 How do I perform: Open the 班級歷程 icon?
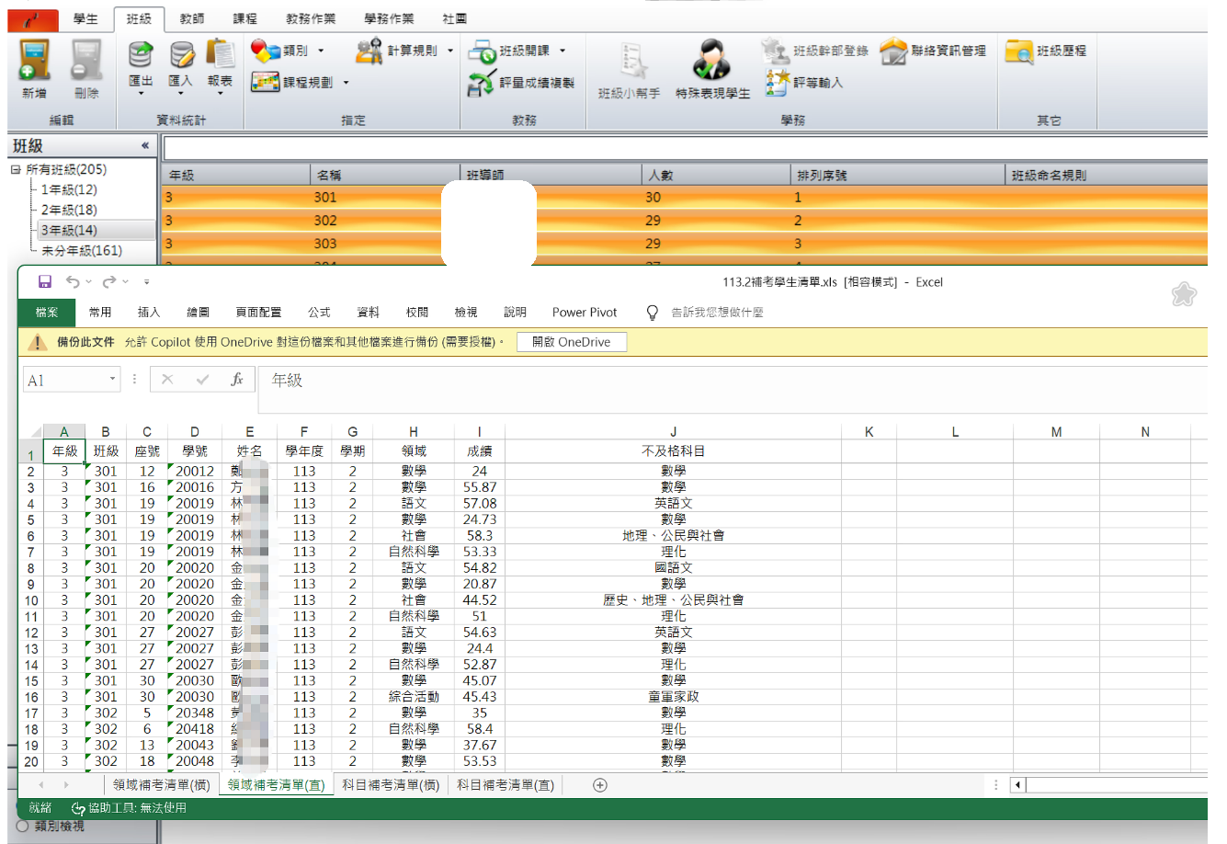tap(1018, 51)
